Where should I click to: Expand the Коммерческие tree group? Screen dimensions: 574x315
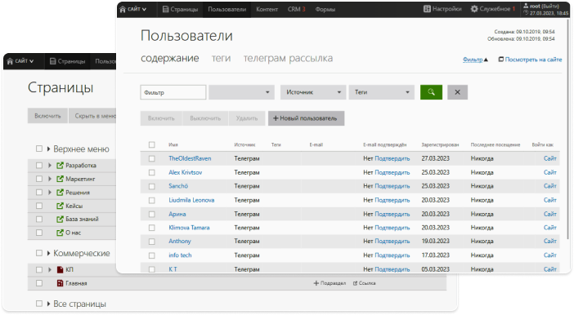tap(48, 253)
